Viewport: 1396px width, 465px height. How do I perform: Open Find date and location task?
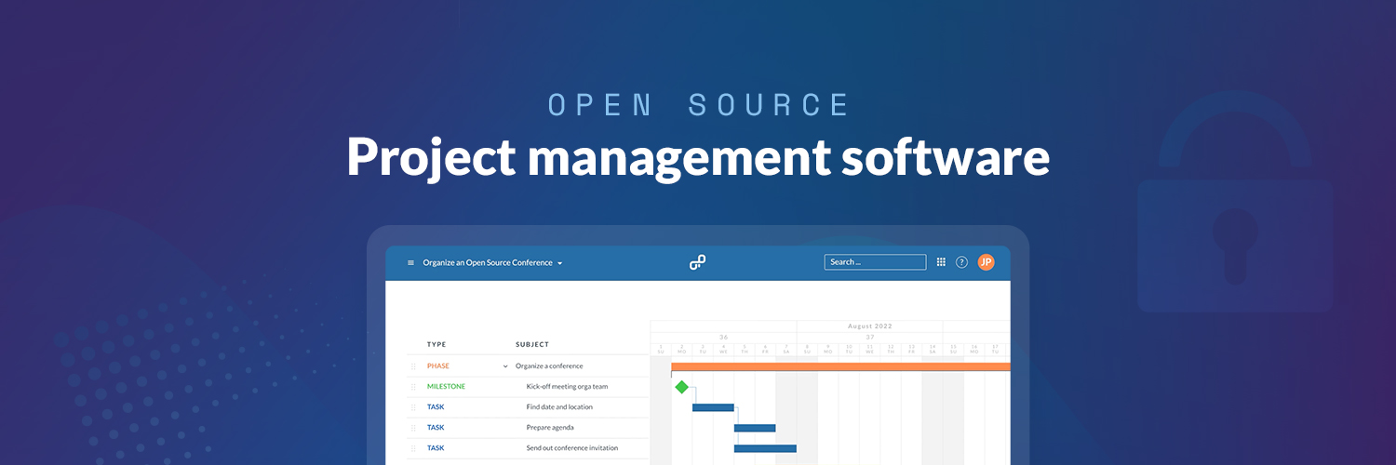559,407
